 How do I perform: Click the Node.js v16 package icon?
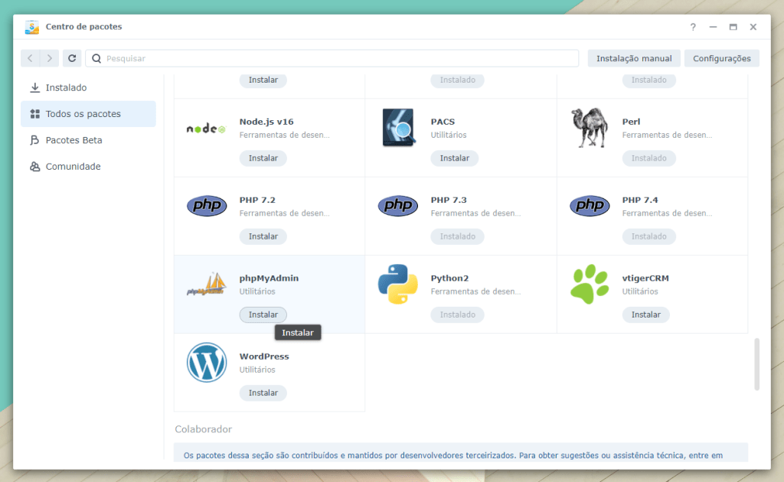[207, 129]
